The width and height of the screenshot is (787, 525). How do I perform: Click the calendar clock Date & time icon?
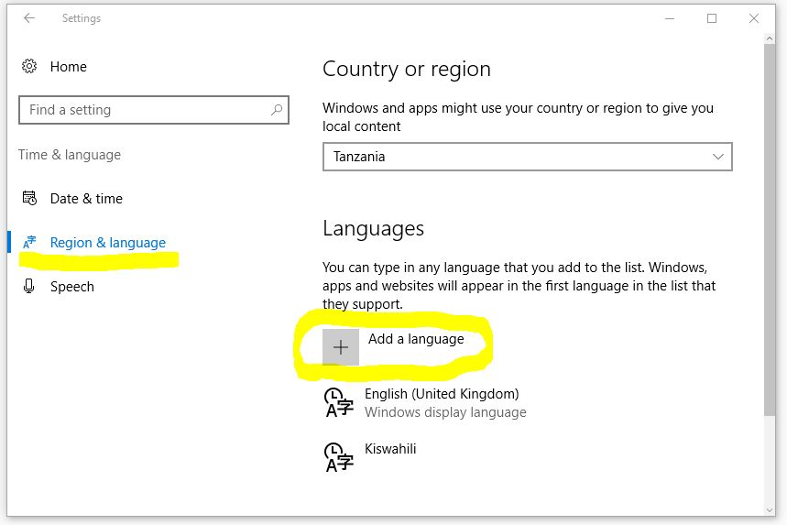(29, 198)
